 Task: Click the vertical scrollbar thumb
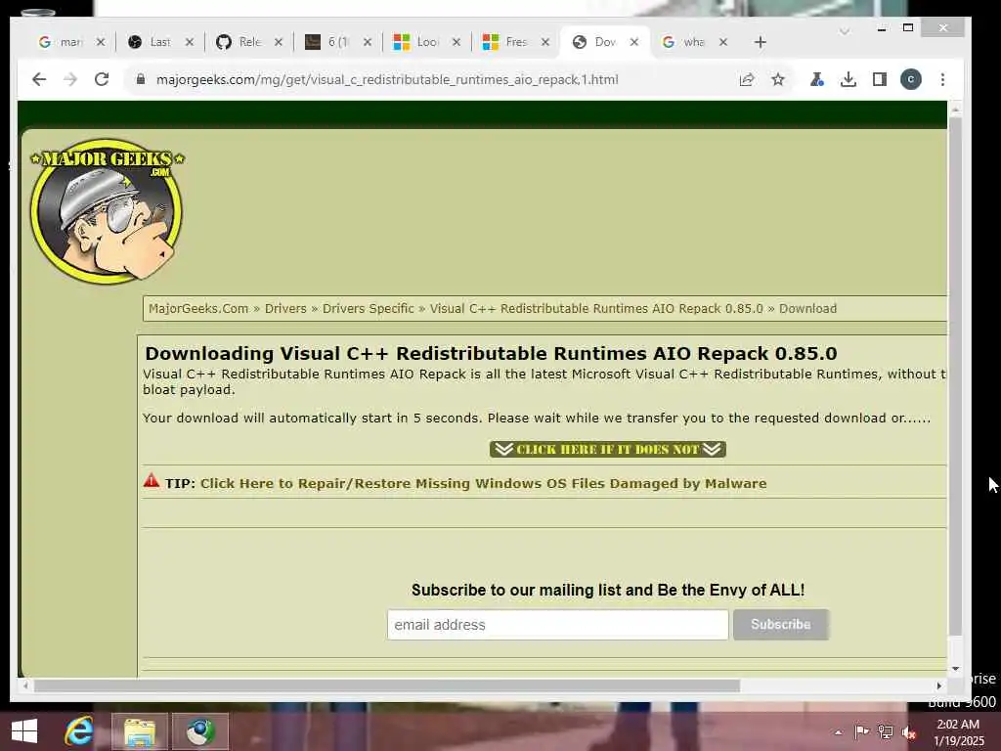955,376
